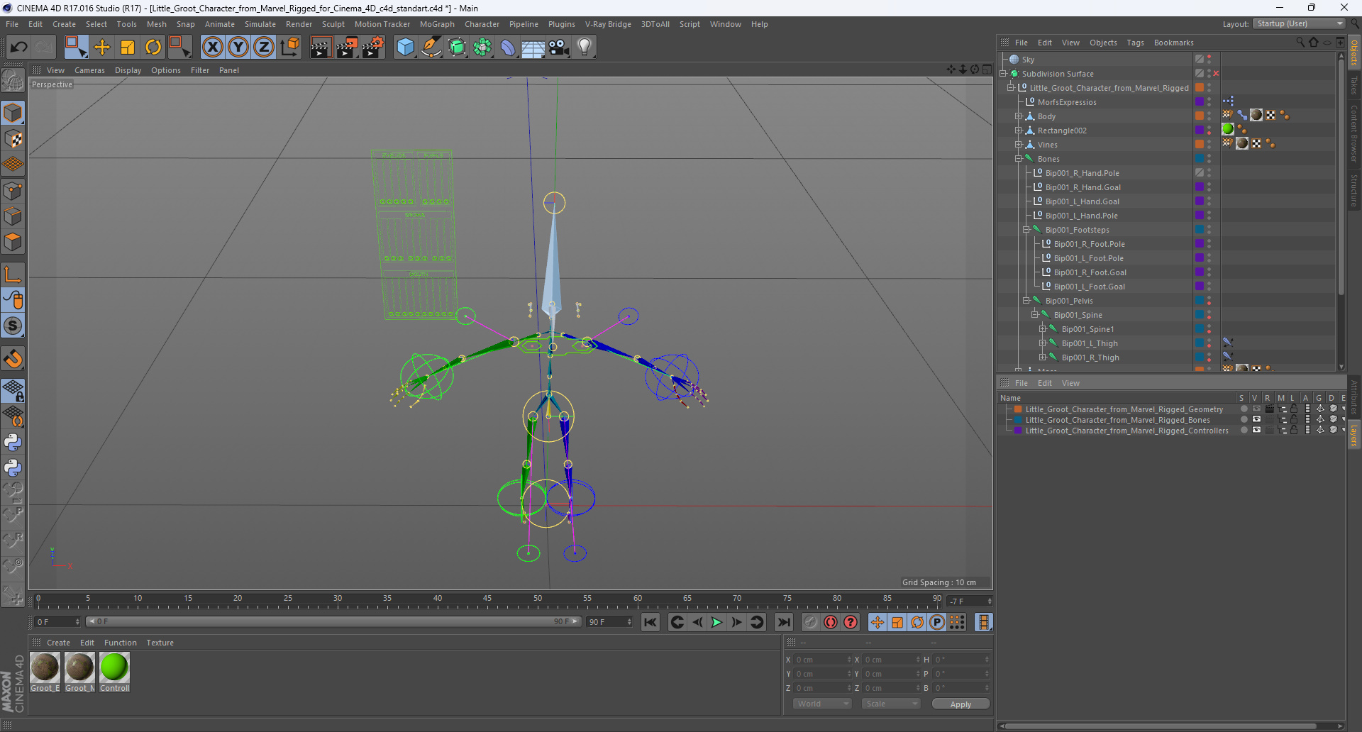Add a Camera object
The width and height of the screenshot is (1362, 732).
pos(559,47)
